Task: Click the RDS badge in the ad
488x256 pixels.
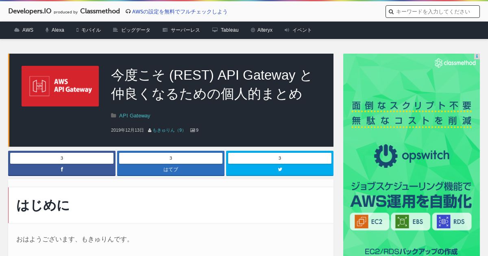Action: coord(452,222)
